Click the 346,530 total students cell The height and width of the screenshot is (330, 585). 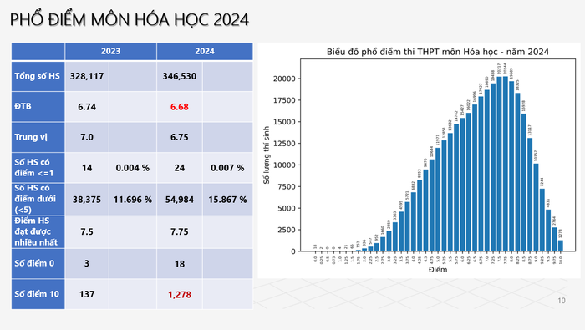(180, 76)
